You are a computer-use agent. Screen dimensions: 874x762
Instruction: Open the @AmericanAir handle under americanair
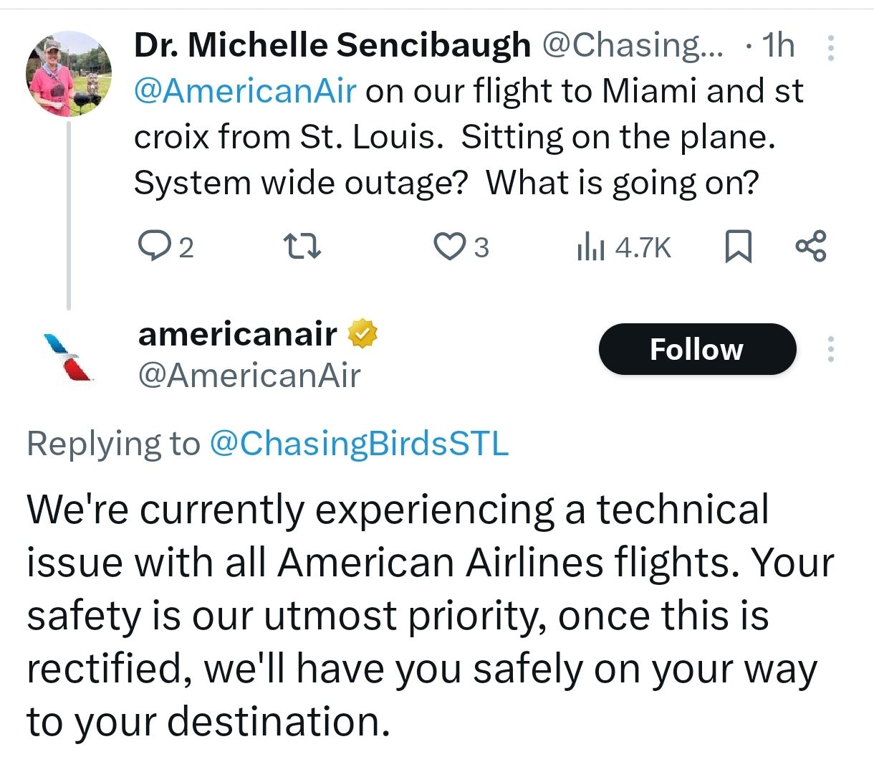click(x=249, y=375)
